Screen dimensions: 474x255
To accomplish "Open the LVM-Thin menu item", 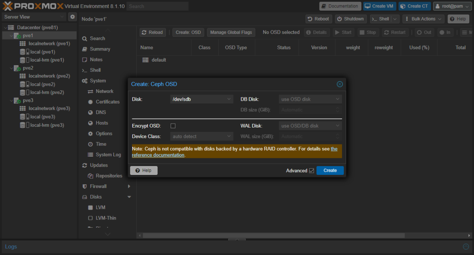I will tap(106, 218).
